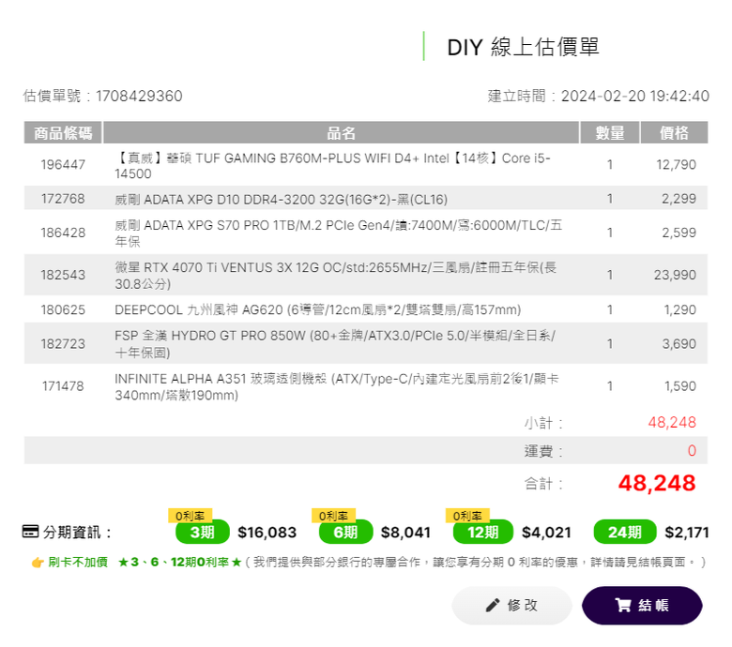Click product code 172768
This screenshot has width=732, height=647.
(x=63, y=199)
